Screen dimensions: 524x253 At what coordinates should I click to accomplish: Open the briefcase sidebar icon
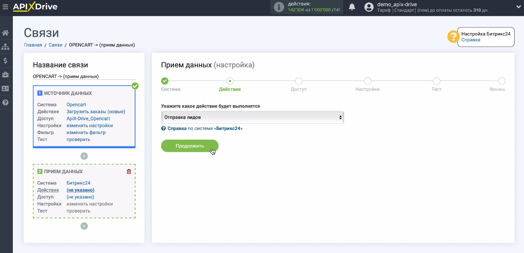pos(5,74)
